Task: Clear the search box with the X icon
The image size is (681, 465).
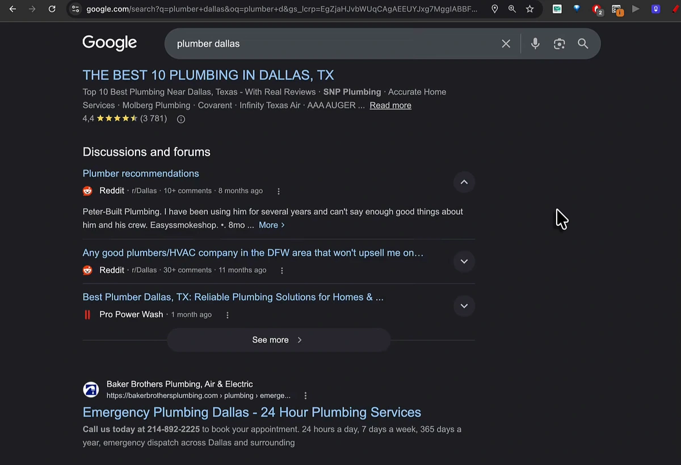Action: click(x=506, y=44)
